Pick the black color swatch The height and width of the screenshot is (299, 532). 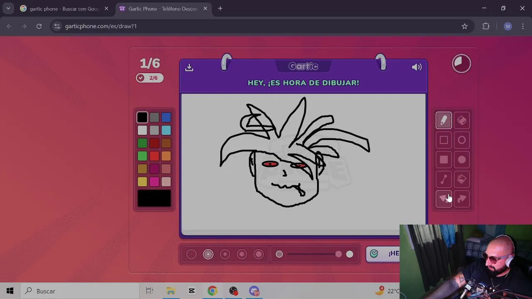click(142, 118)
